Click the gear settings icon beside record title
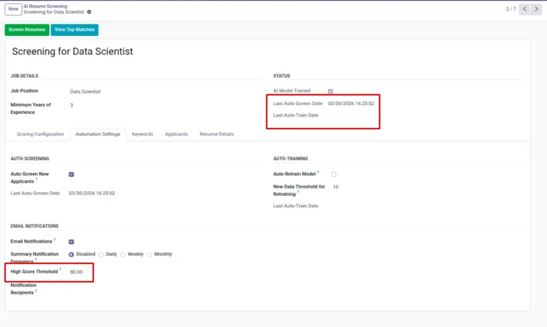This screenshot has width=547, height=327. tap(89, 12)
